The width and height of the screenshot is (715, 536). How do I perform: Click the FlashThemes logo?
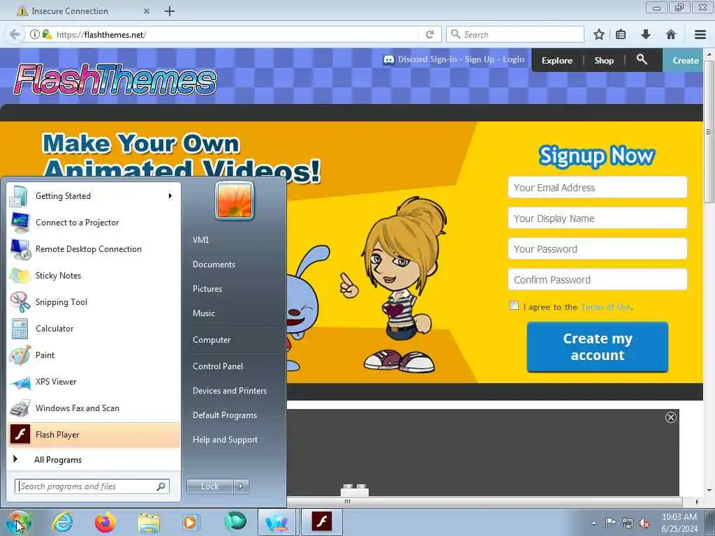(x=115, y=80)
